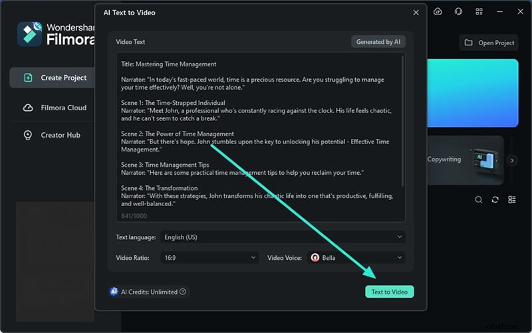
Task: Click the headset support icon
Action: tap(458, 11)
